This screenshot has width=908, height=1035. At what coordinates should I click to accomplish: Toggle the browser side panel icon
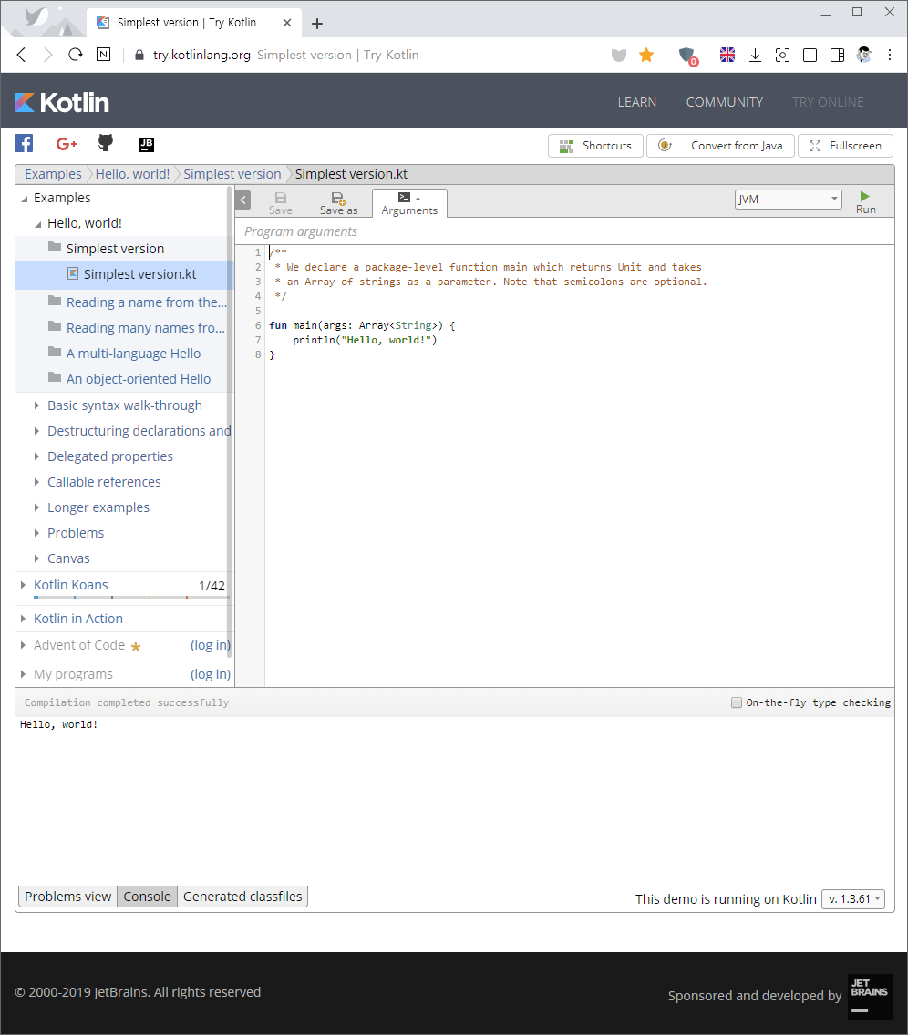(x=837, y=55)
